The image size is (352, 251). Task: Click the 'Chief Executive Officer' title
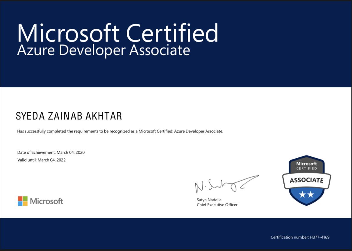(x=217, y=205)
